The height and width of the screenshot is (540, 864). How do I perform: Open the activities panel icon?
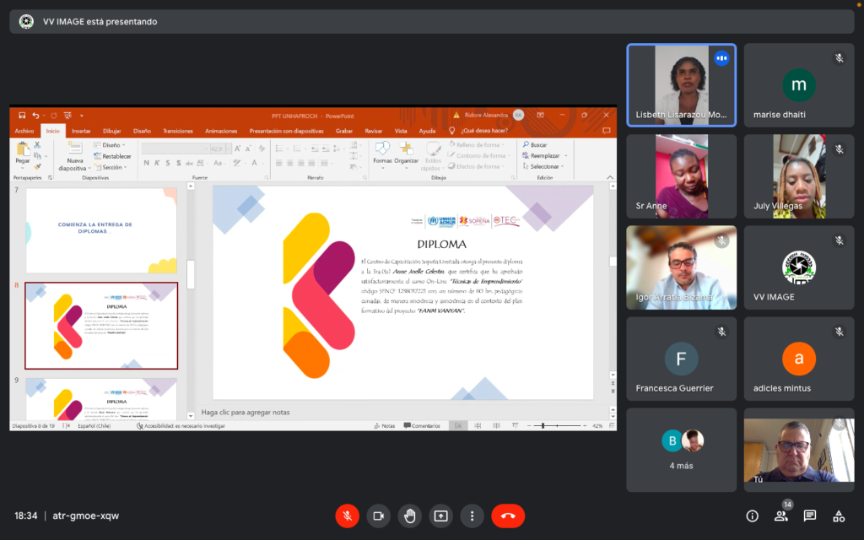(838, 516)
